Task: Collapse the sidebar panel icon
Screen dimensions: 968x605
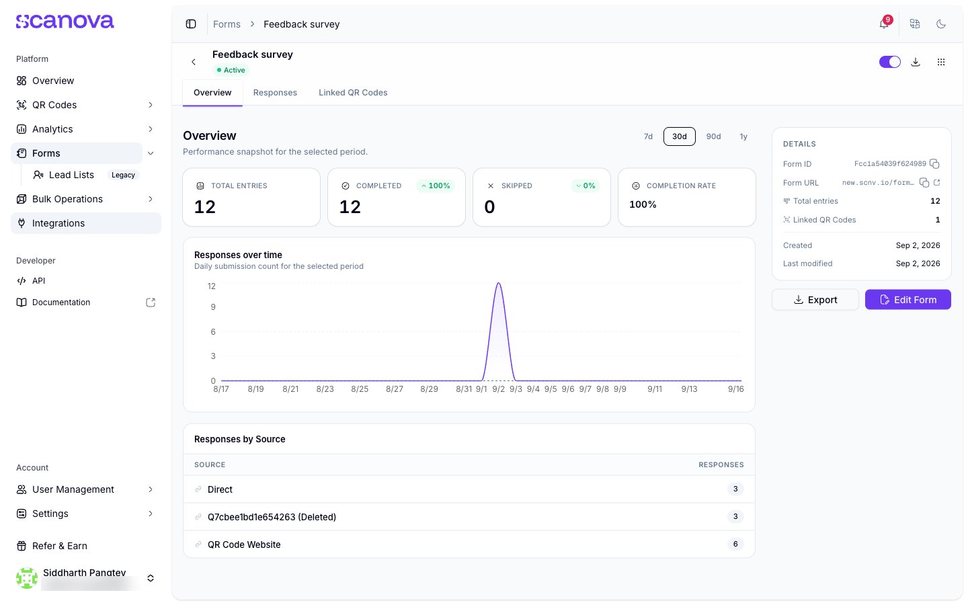Action: tap(191, 24)
